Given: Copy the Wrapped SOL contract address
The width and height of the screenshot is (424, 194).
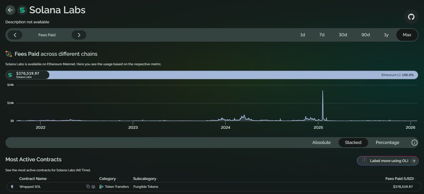Looking at the screenshot, I should [x=88, y=187].
